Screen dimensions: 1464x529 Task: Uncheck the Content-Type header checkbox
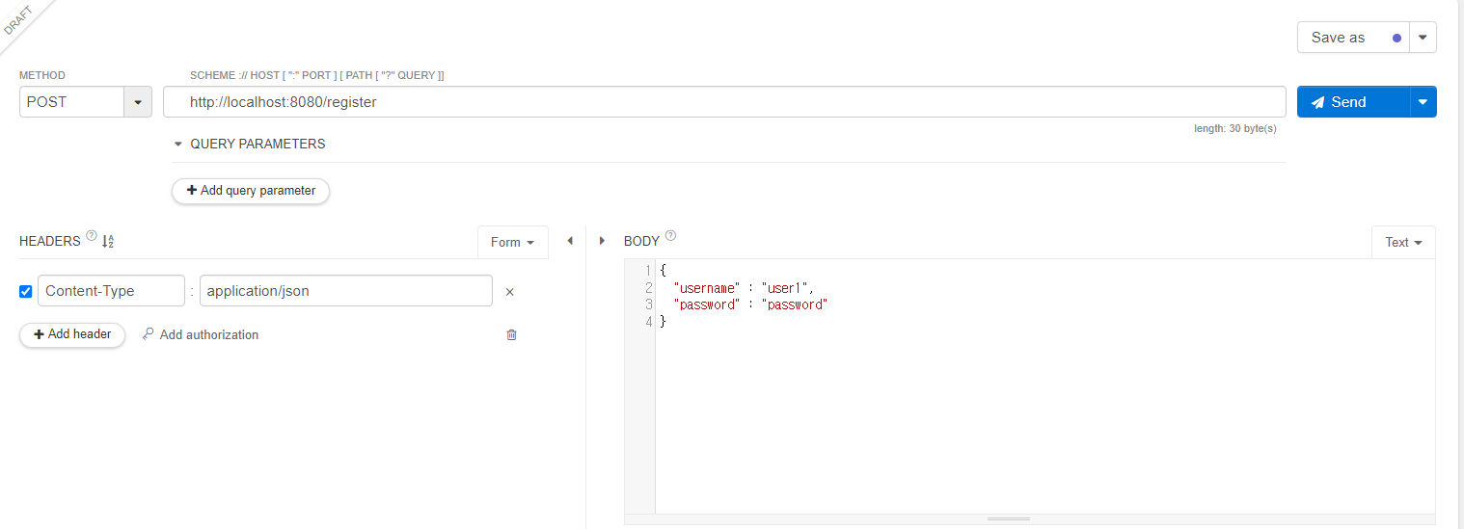tap(26, 291)
